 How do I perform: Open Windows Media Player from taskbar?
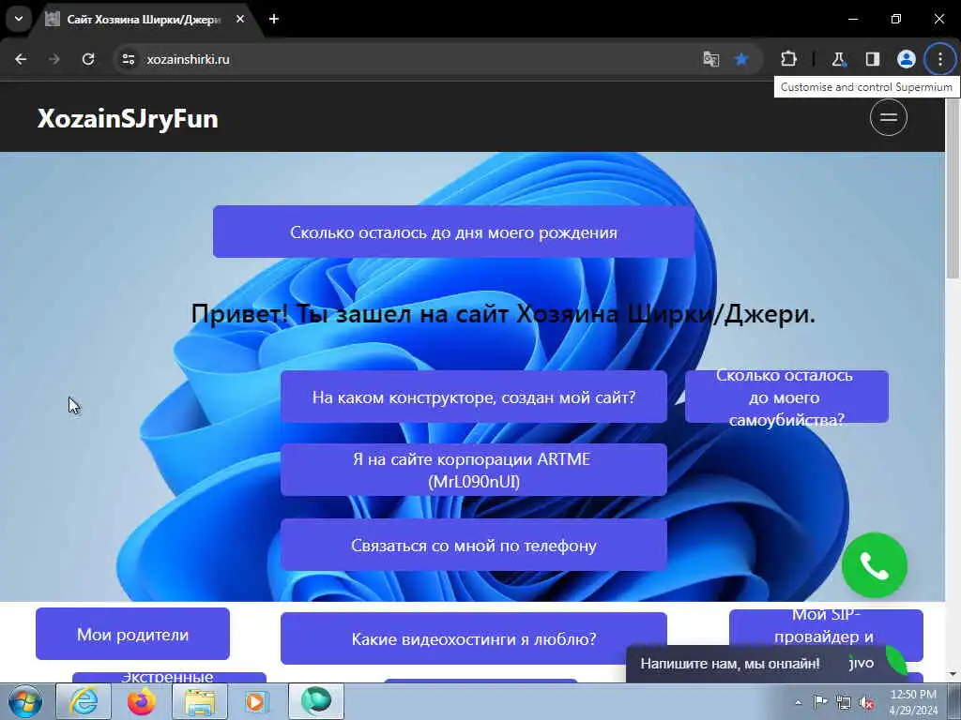[257, 701]
